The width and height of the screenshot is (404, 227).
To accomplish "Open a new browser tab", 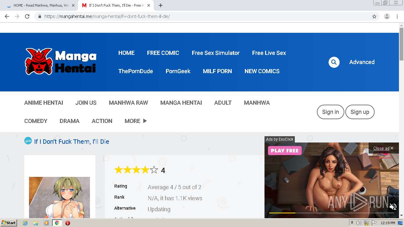I will click(161, 5).
